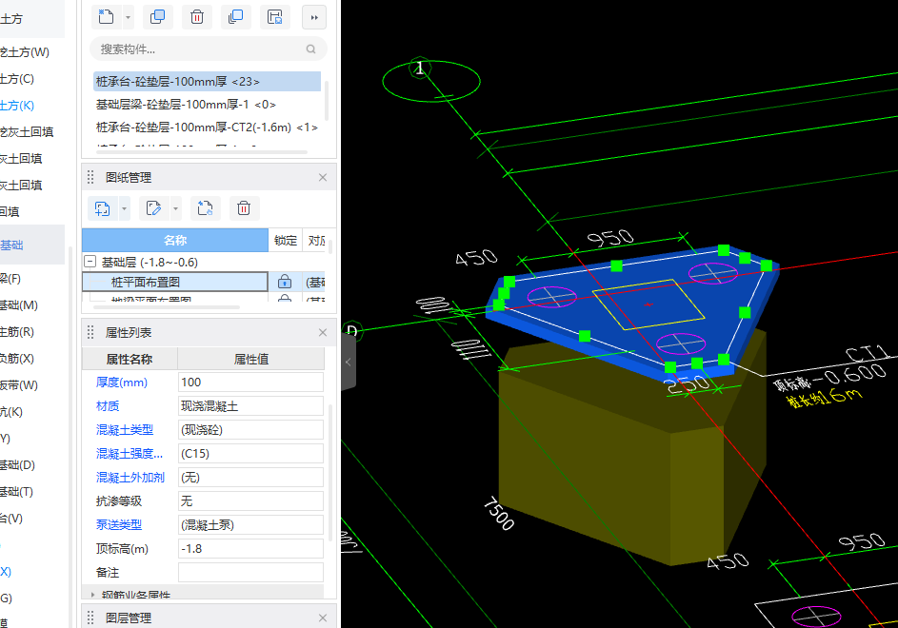This screenshot has width=898, height=628.
Task: Open the new component dropdown arrow
Action: pyautogui.click(x=128, y=17)
